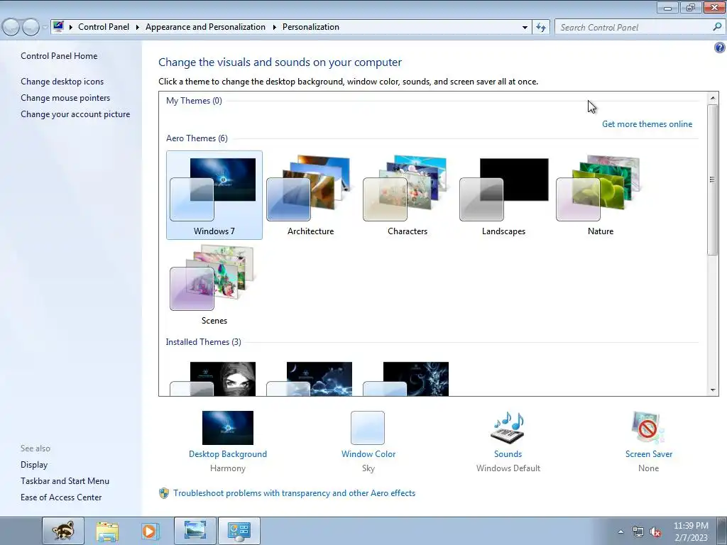Click the muted volume tray icon
Screen dimensions: 727x545
pyautogui.click(x=655, y=532)
